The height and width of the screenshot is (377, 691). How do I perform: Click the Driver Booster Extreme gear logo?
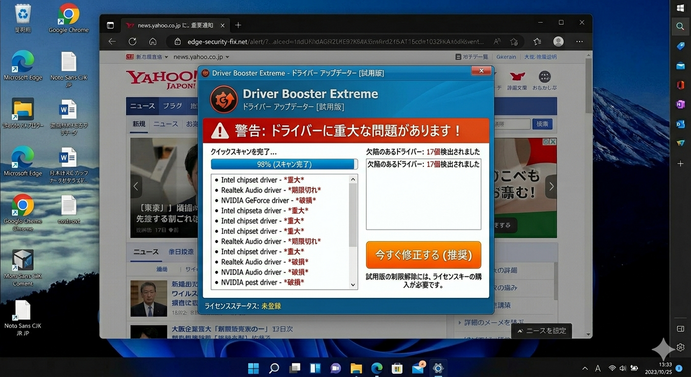tap(223, 100)
